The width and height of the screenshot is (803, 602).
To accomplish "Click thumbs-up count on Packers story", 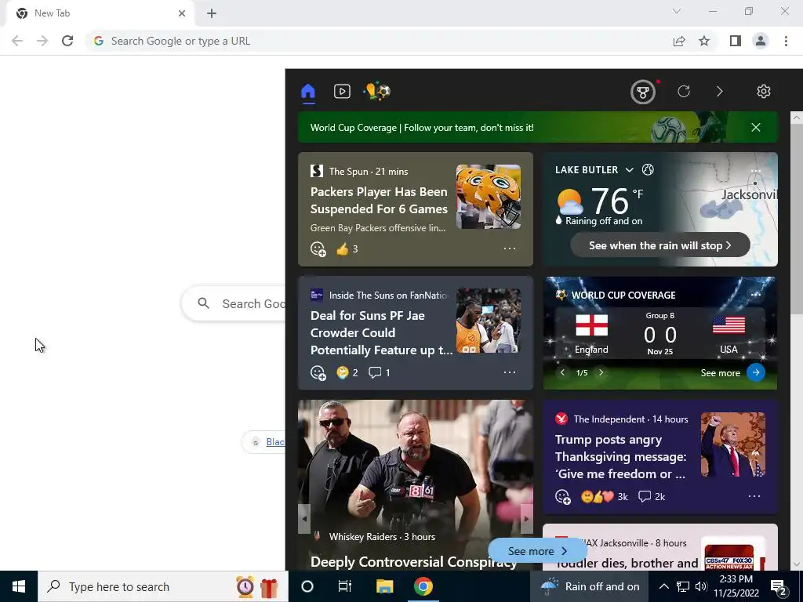I will coord(347,249).
